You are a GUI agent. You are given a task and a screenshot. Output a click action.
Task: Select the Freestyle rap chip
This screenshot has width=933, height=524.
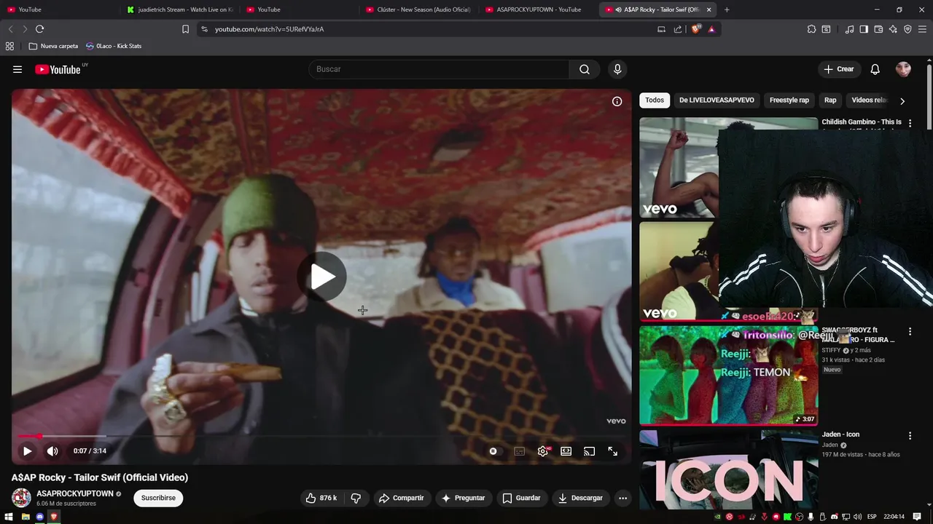coord(789,100)
